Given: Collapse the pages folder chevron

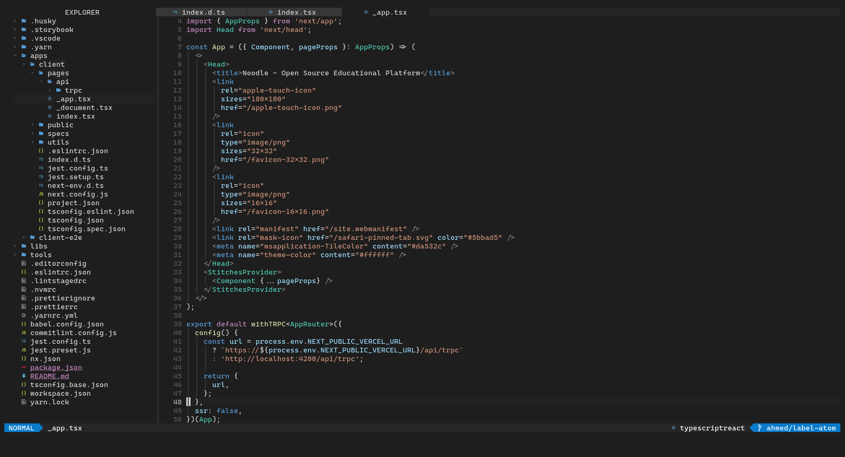Looking at the screenshot, I should coord(32,73).
